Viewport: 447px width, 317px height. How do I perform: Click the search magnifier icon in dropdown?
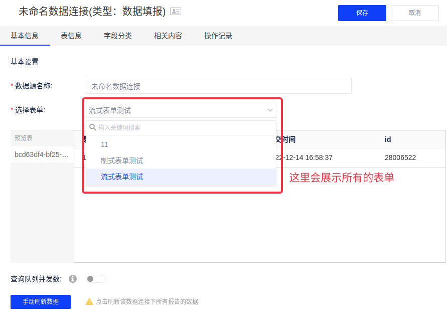93,127
